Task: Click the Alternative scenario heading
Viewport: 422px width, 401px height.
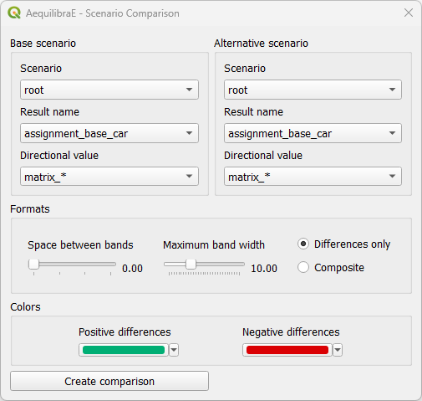Action: [x=261, y=44]
